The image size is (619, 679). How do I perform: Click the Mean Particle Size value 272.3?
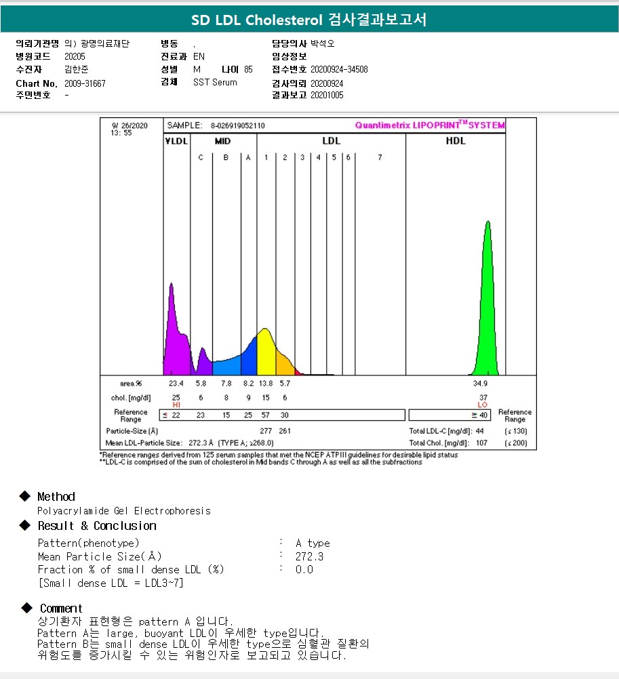coord(309,556)
